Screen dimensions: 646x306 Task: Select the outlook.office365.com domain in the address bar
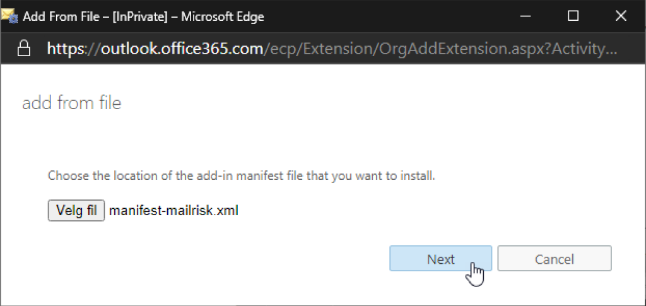coord(182,49)
